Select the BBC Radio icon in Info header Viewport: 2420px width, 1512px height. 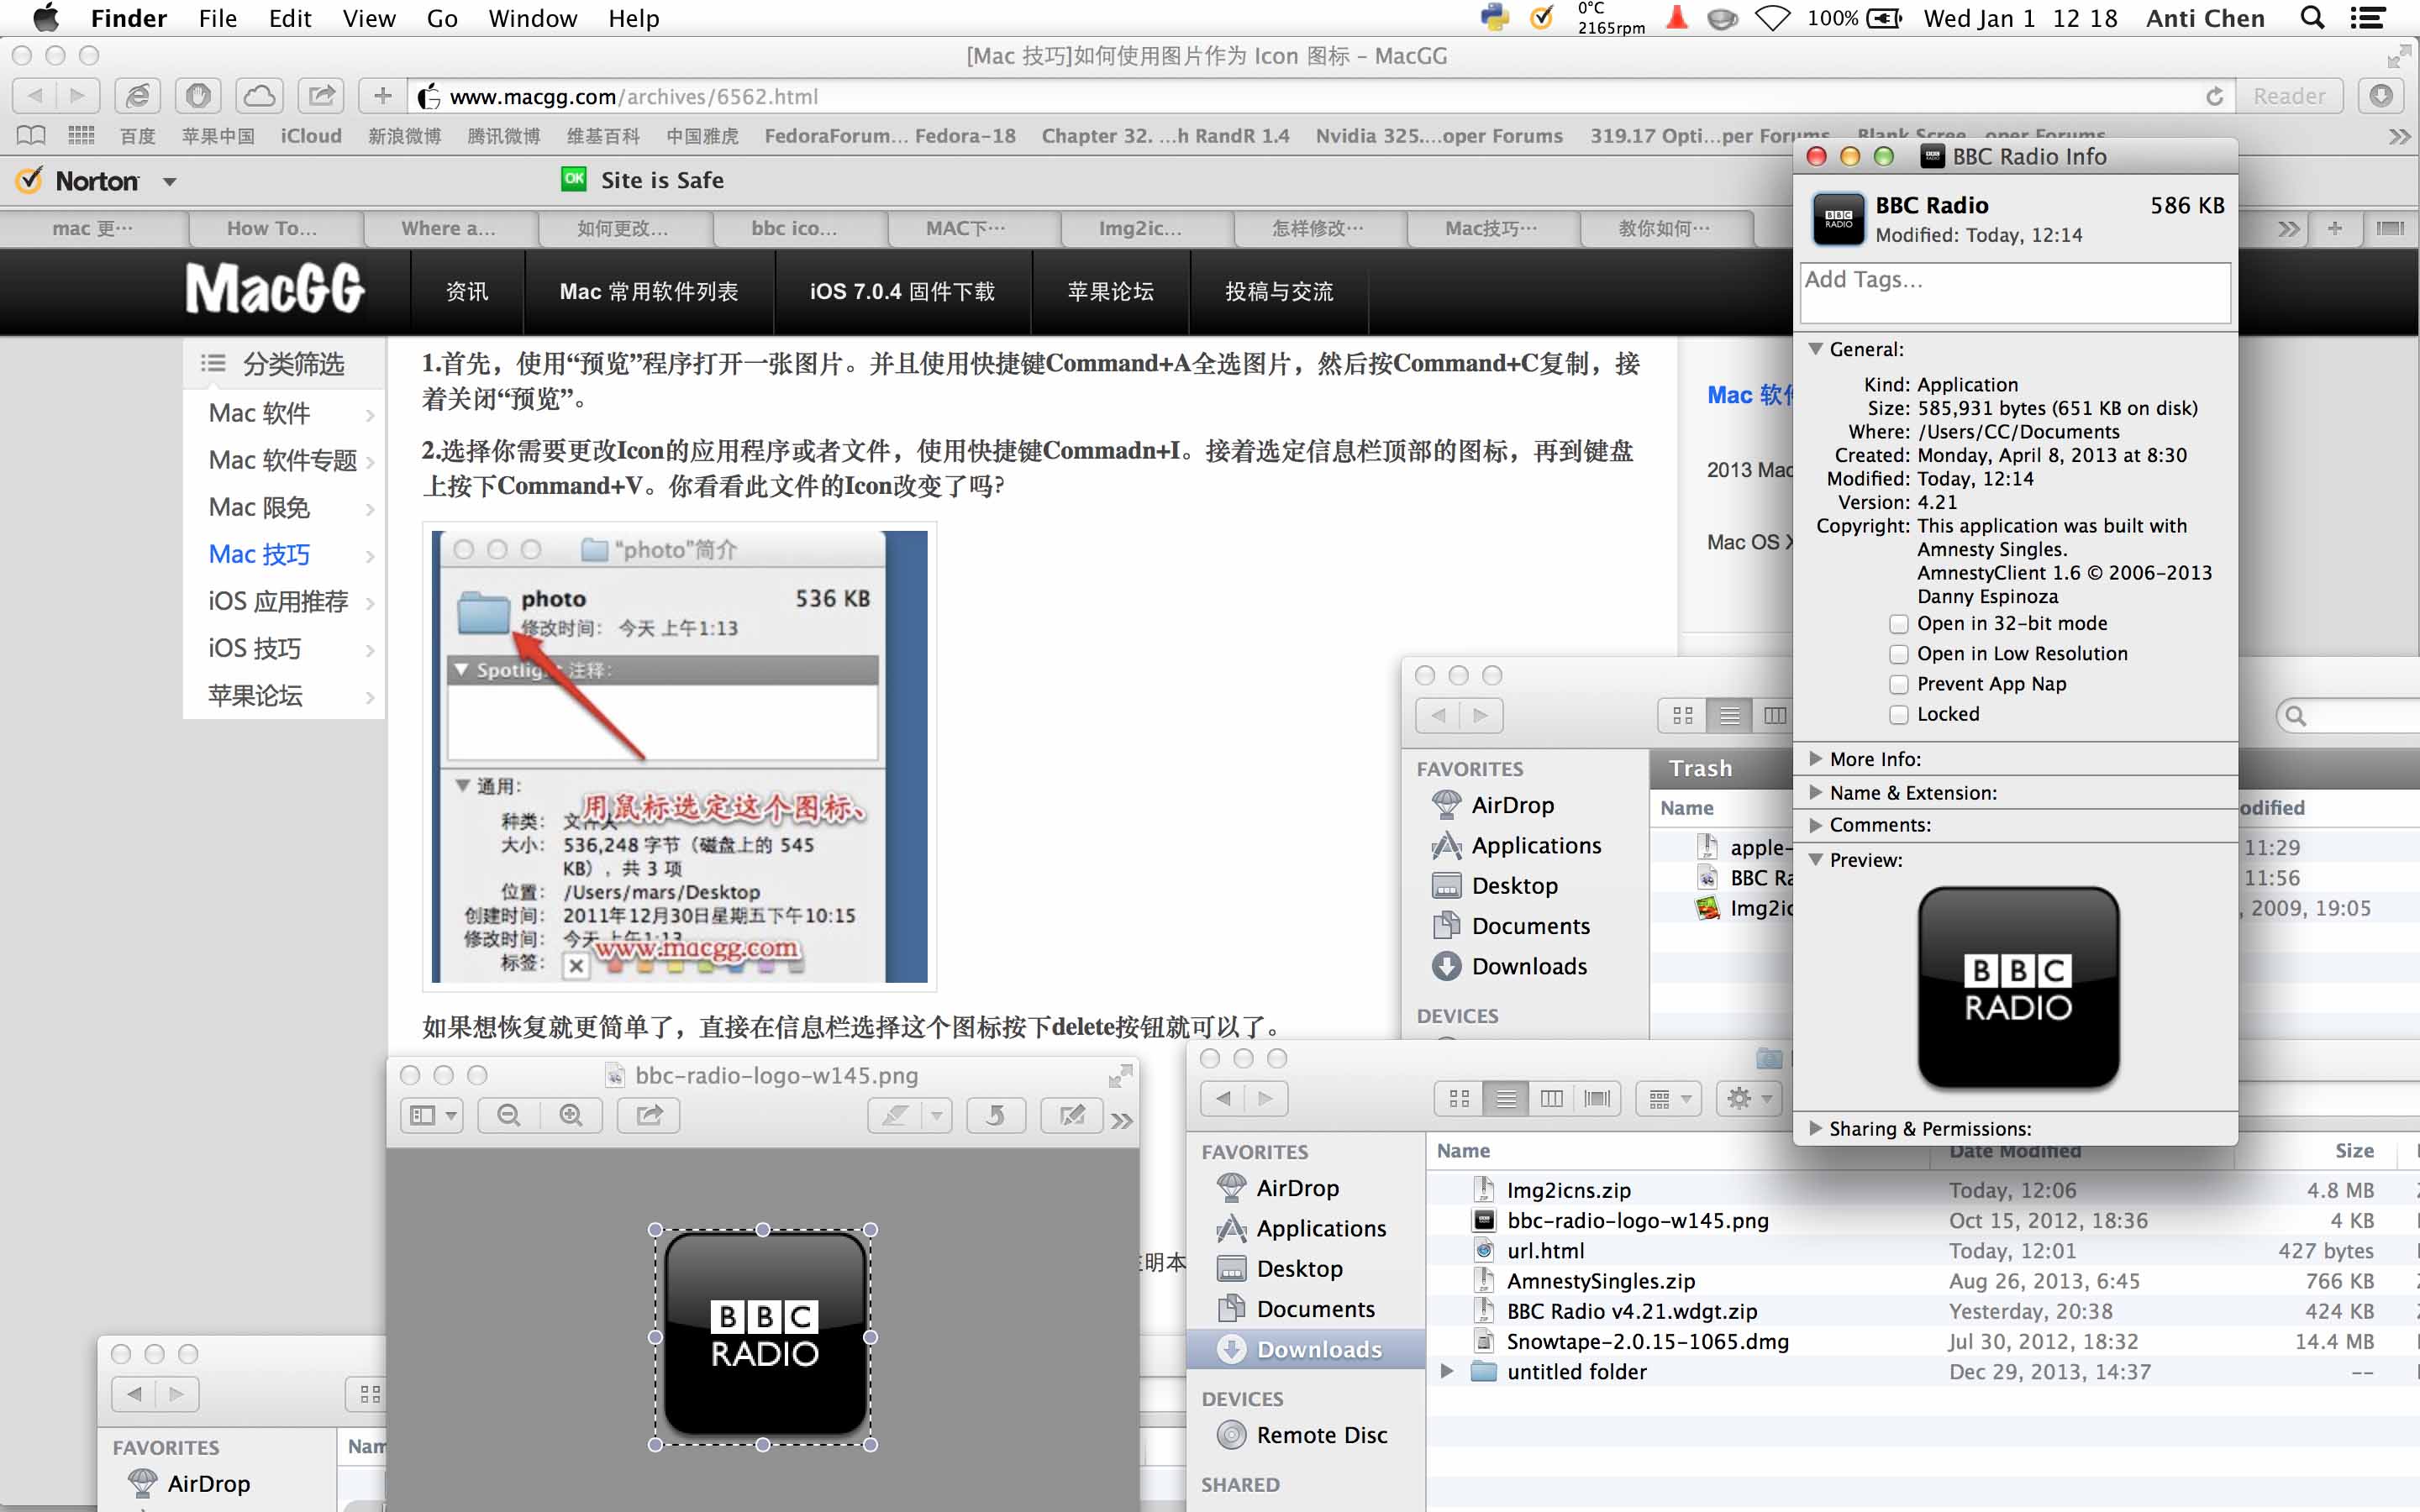tap(1838, 219)
